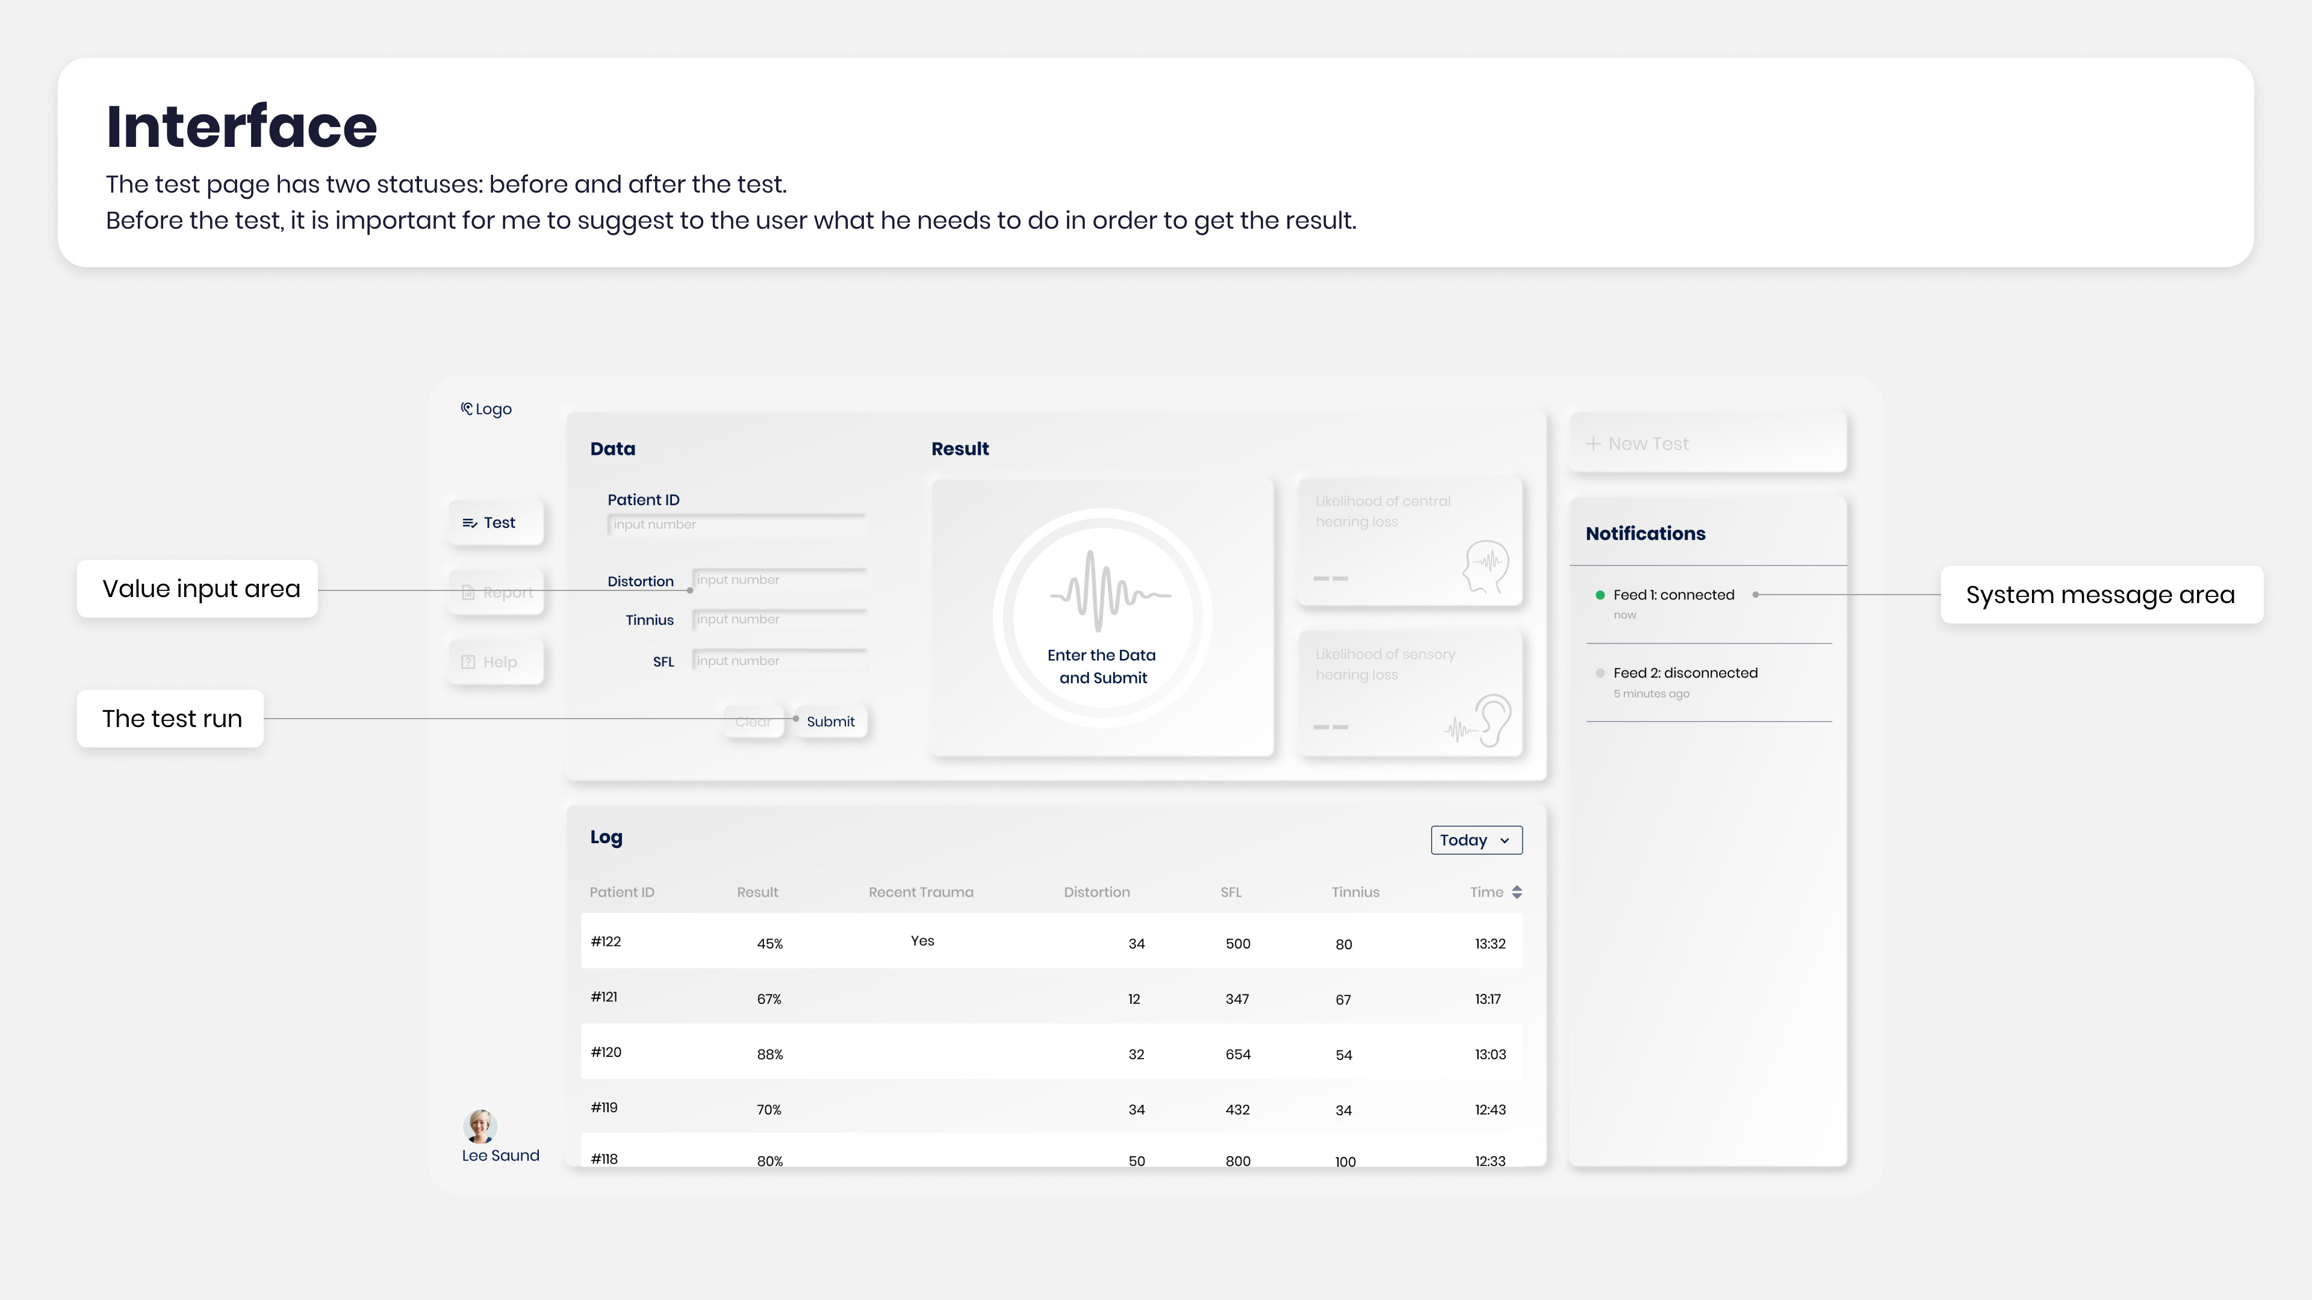Click Lee Saund's avatar photo
This screenshot has height=1300, width=2312.
[x=480, y=1126]
